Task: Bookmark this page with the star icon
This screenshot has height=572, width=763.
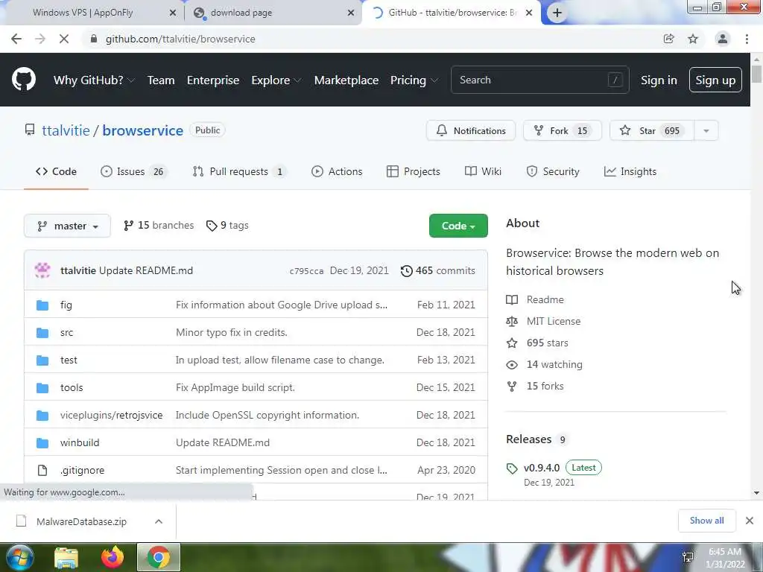Action: 693,39
